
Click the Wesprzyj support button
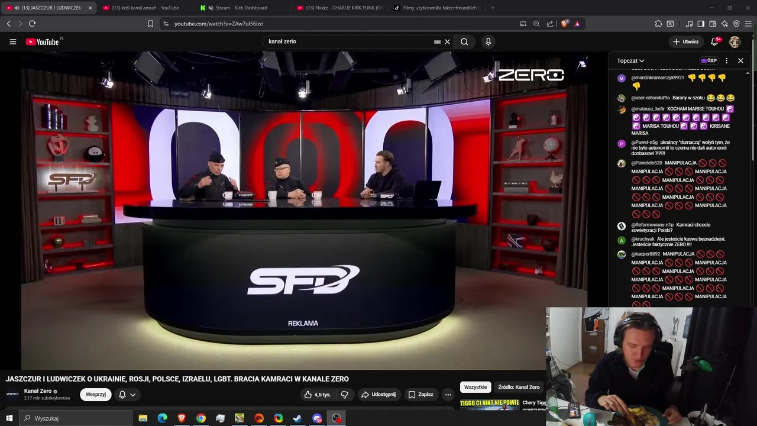(96, 395)
